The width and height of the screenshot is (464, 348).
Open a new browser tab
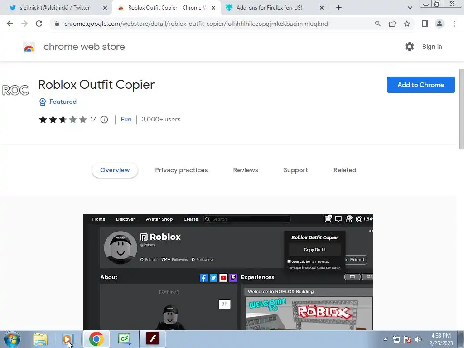point(339,8)
